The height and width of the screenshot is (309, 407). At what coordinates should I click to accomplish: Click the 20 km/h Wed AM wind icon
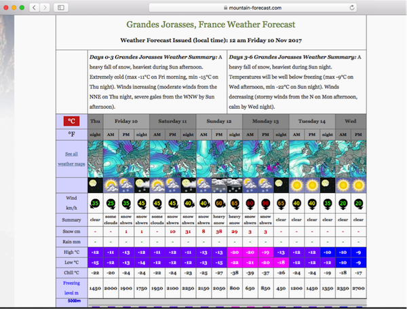(343, 204)
